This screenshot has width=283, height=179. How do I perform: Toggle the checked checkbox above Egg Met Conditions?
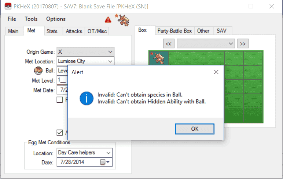(59, 133)
